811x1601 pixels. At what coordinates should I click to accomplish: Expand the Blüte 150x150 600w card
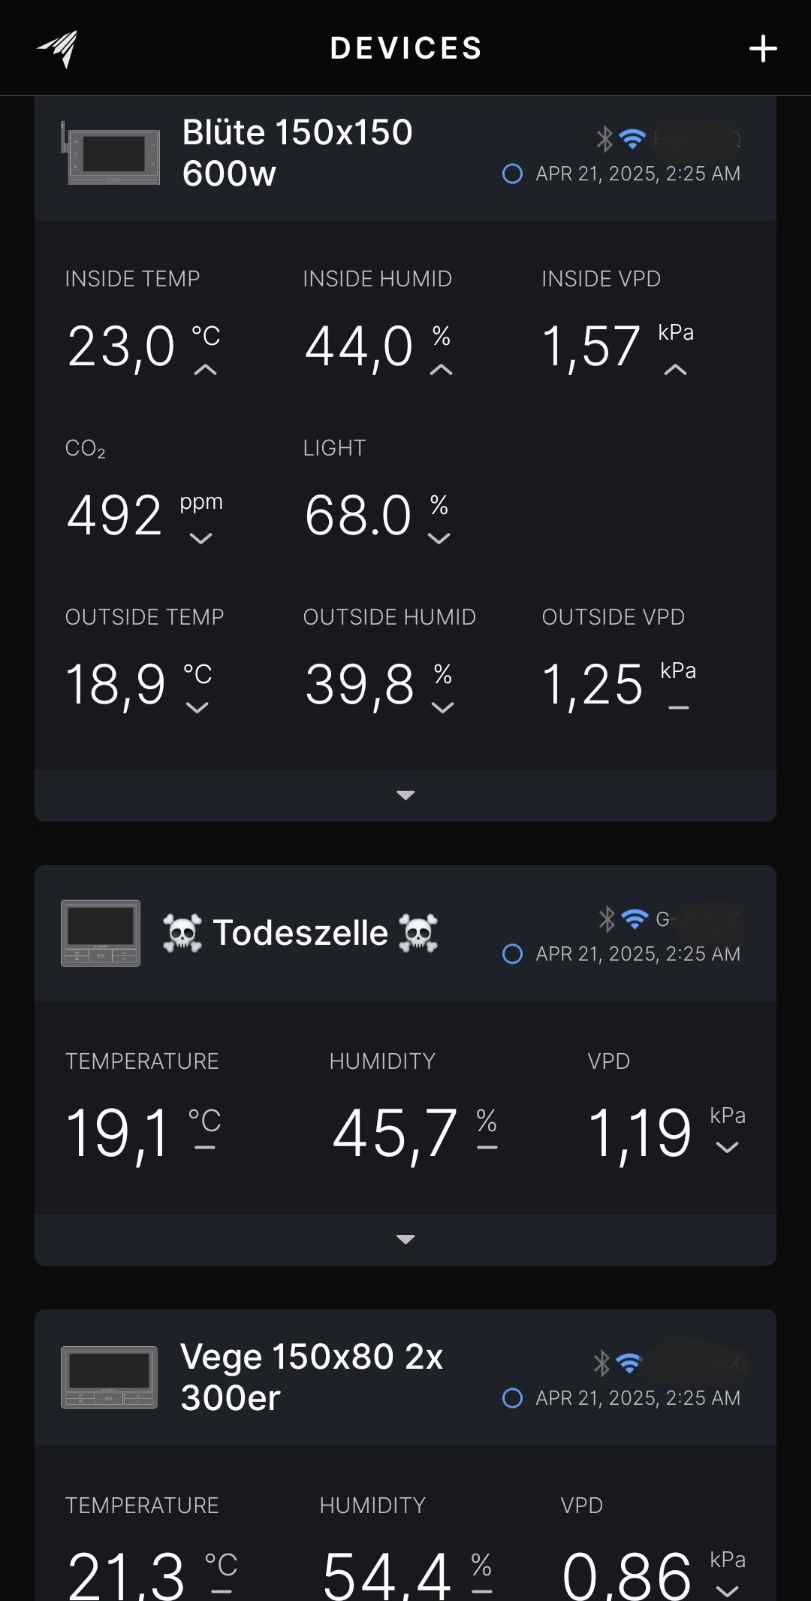(x=405, y=795)
